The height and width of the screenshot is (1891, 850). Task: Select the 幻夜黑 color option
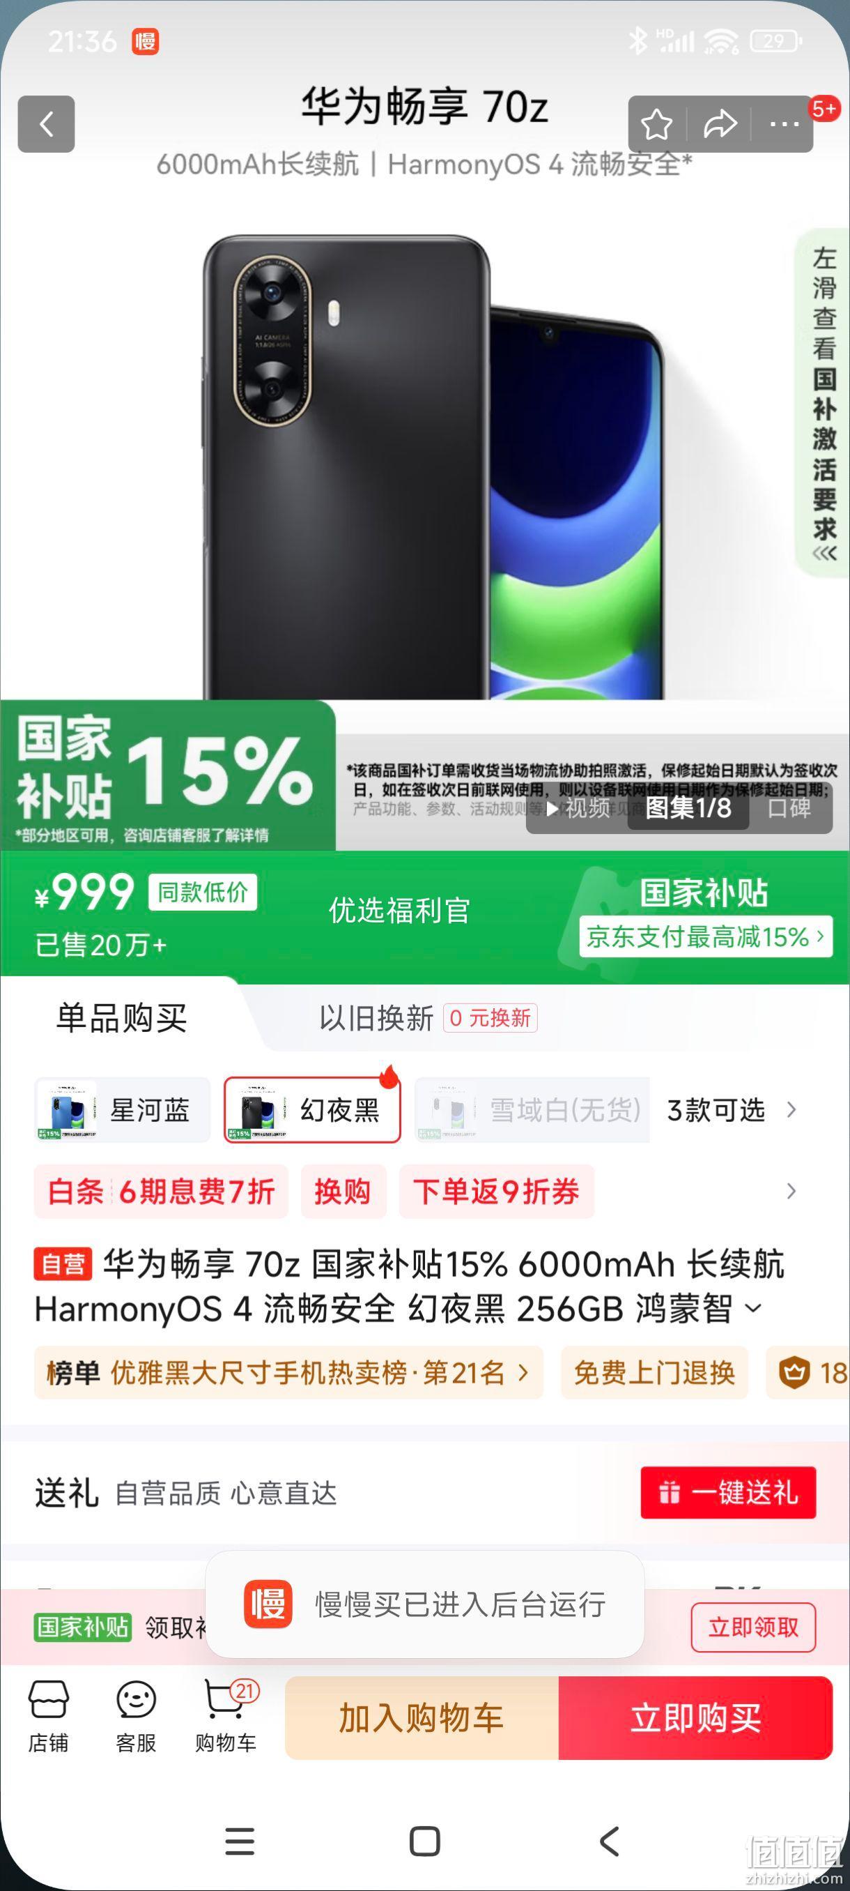click(x=312, y=1110)
